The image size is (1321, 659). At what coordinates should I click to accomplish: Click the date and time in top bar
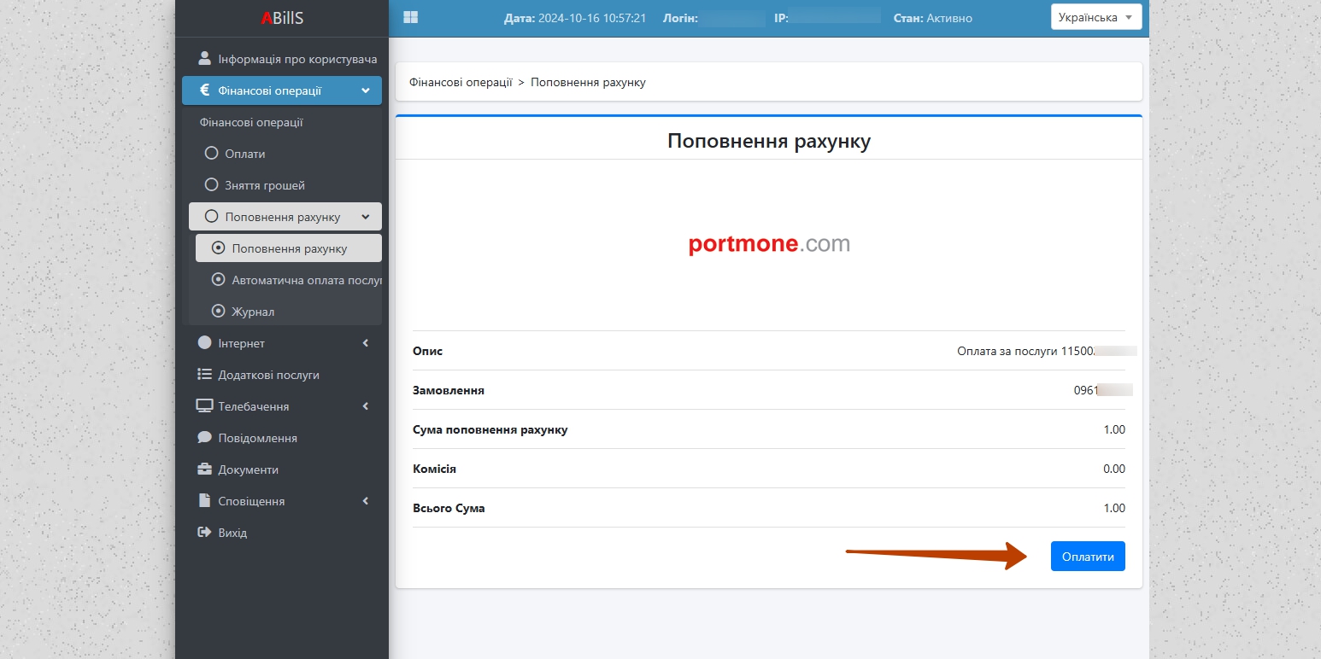pyautogui.click(x=575, y=18)
